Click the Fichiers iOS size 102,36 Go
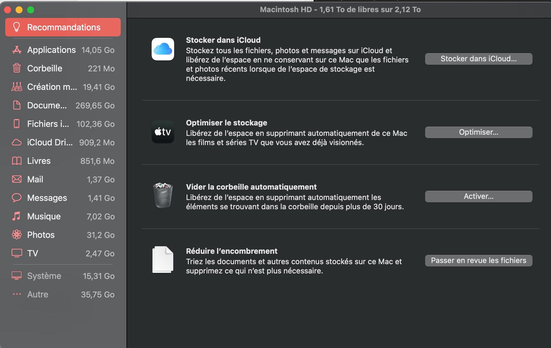This screenshot has height=348, width=551. click(x=96, y=124)
